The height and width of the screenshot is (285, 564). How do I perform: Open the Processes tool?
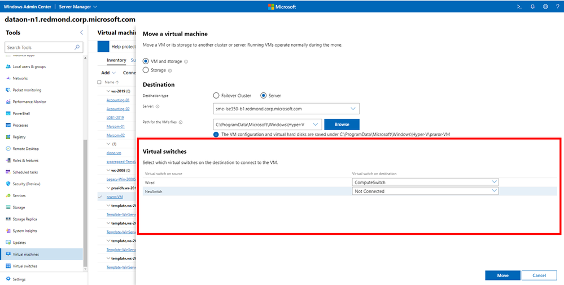point(20,125)
